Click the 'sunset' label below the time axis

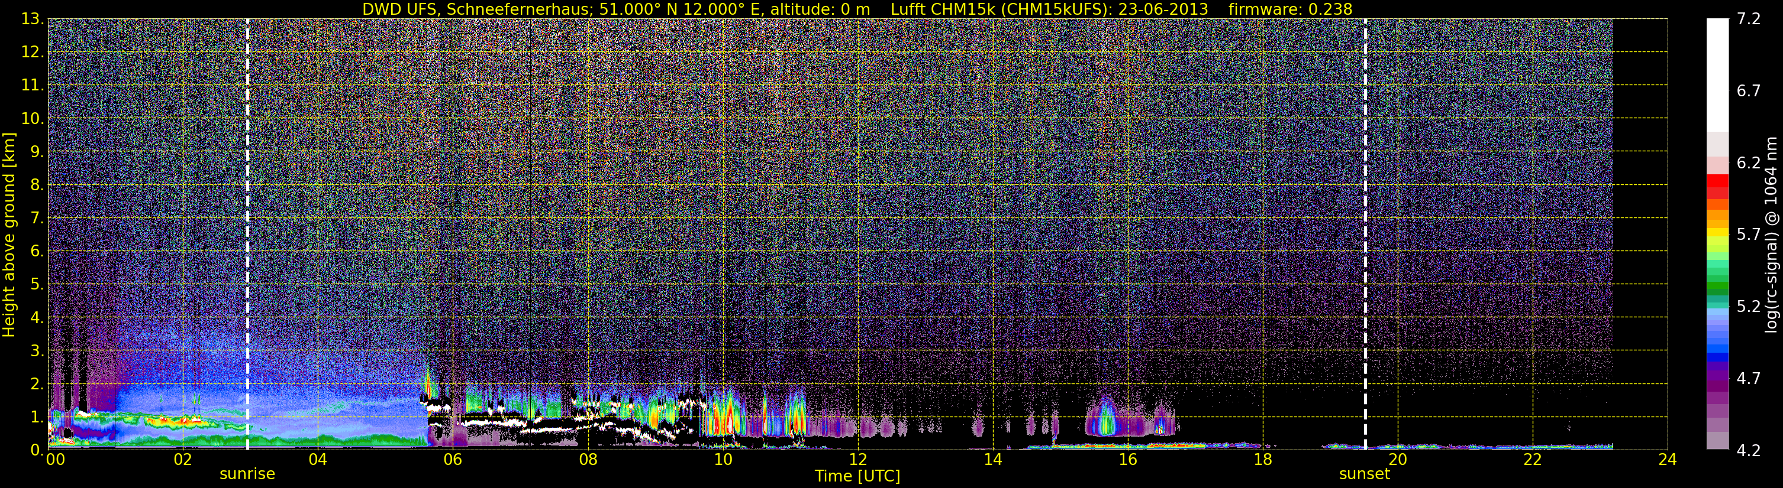click(x=1364, y=474)
